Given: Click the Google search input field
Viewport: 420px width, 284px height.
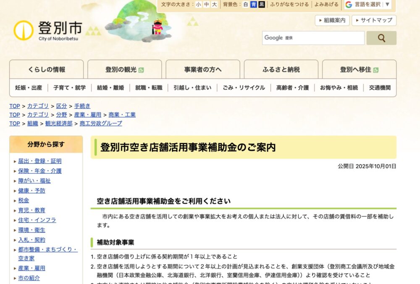Looking at the screenshot, I should pos(313,38).
